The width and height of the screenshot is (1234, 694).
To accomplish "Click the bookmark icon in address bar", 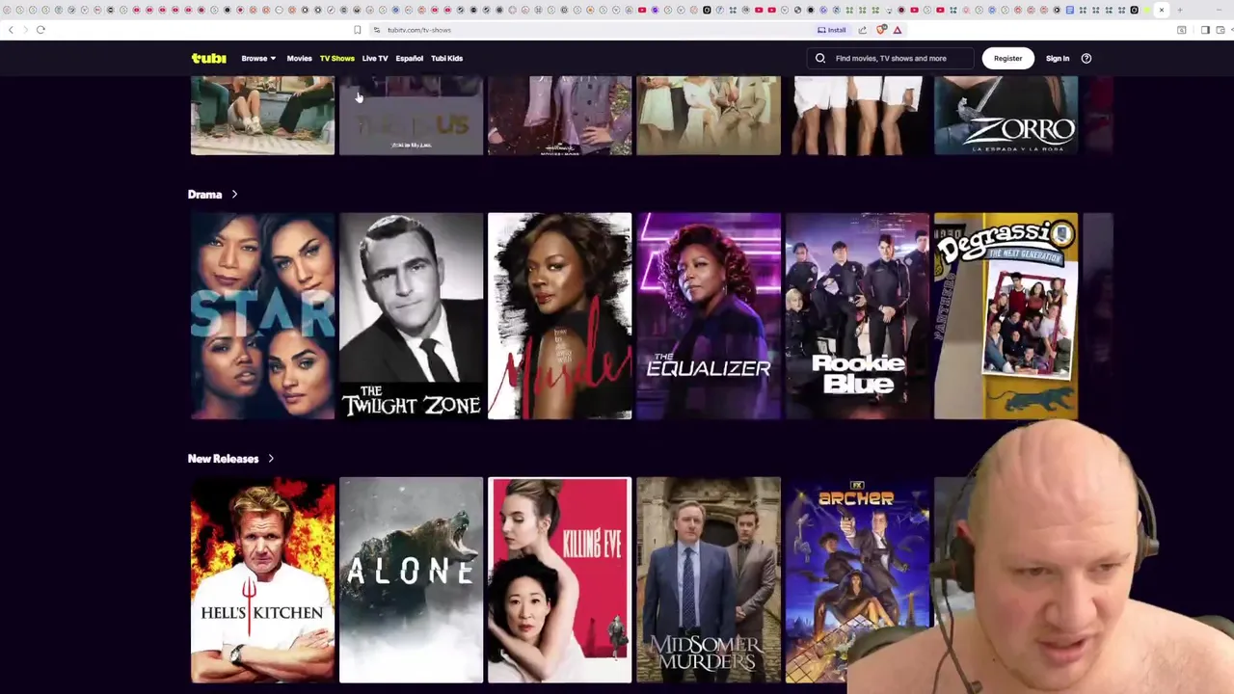I will point(357,30).
